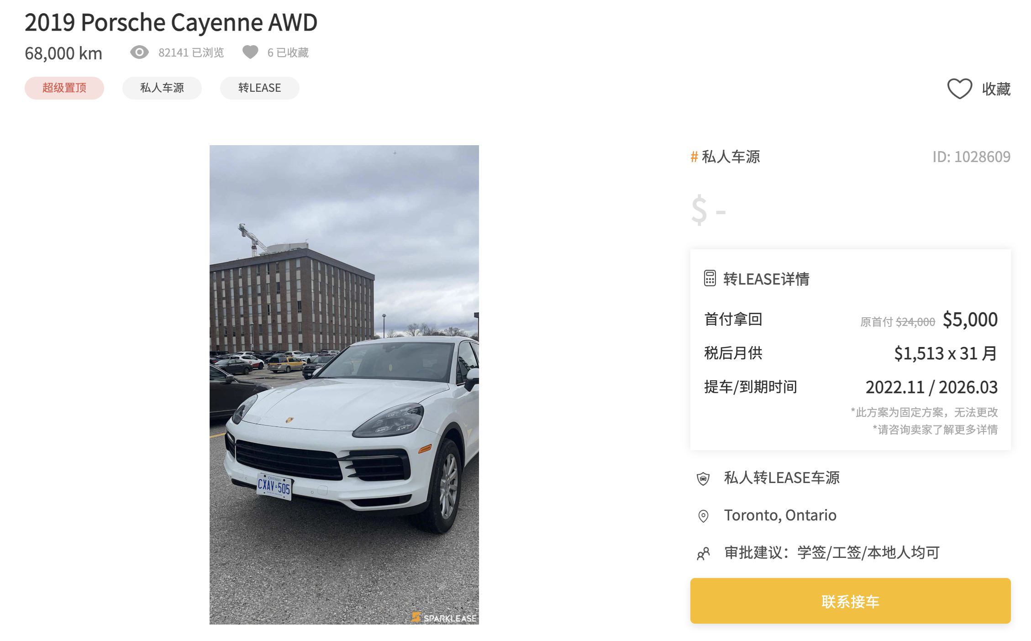Screen dimensions: 1031x641
Task: Select the 超级置顶 red tag
Action: pyautogui.click(x=64, y=88)
